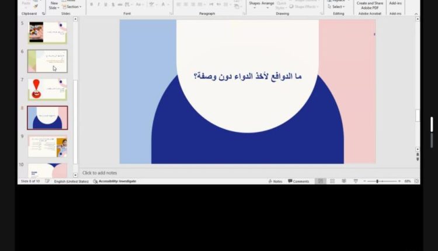Toggle the Comments pane in status bar
The height and width of the screenshot is (251, 438).
[298, 182]
